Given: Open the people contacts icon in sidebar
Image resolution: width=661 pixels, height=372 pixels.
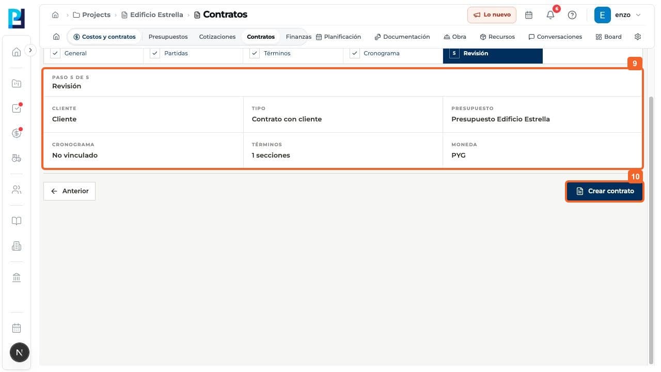Looking at the screenshot, I should click(17, 190).
